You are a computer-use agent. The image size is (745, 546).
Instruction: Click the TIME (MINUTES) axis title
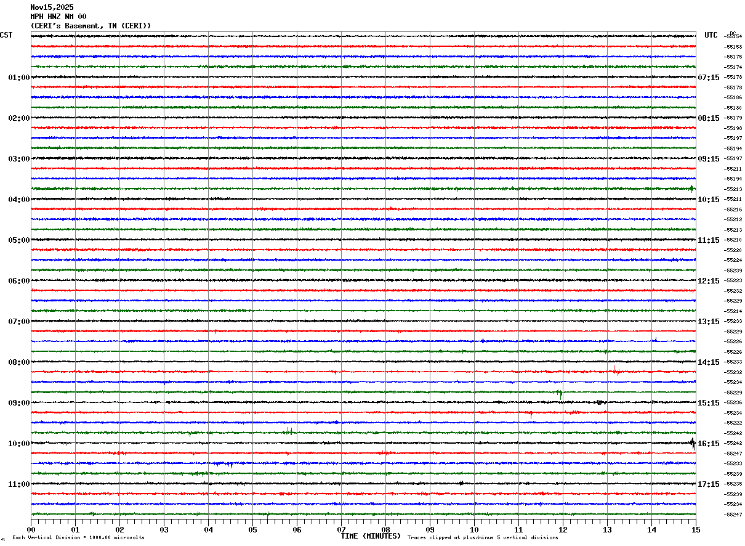point(371,536)
